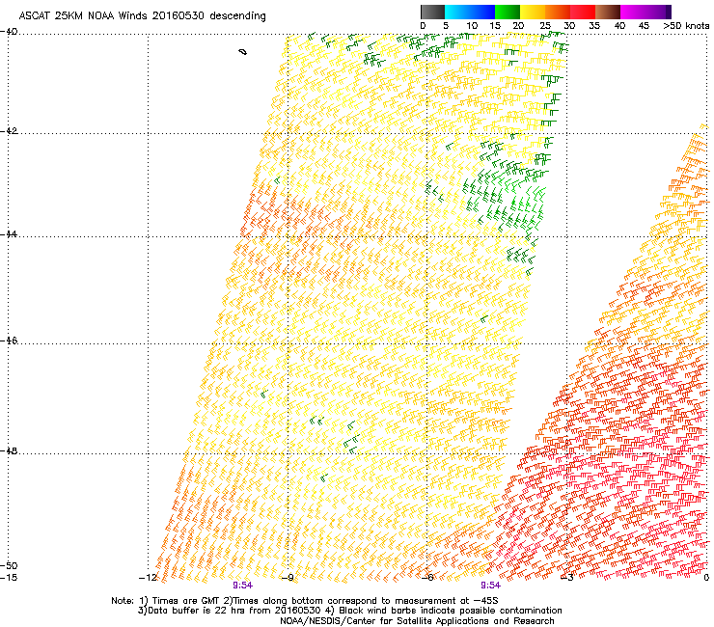
Task: Click the '-42' latitude axis label
Action: [9, 131]
